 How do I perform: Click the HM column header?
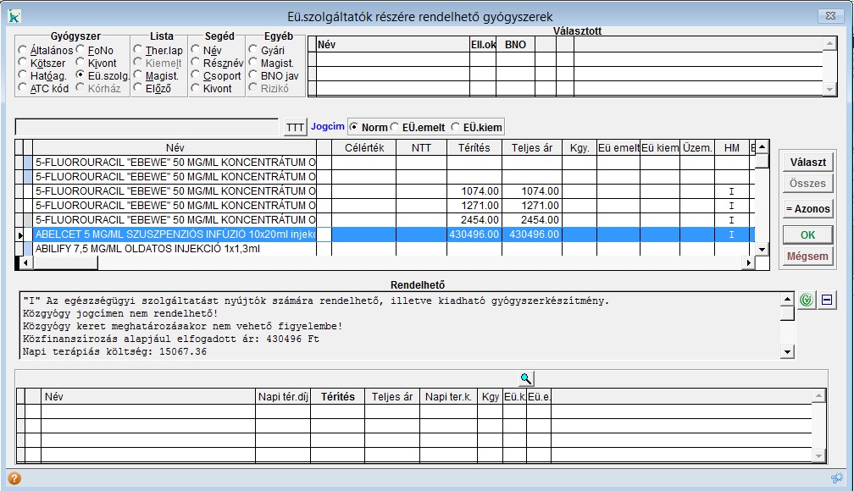pos(731,147)
